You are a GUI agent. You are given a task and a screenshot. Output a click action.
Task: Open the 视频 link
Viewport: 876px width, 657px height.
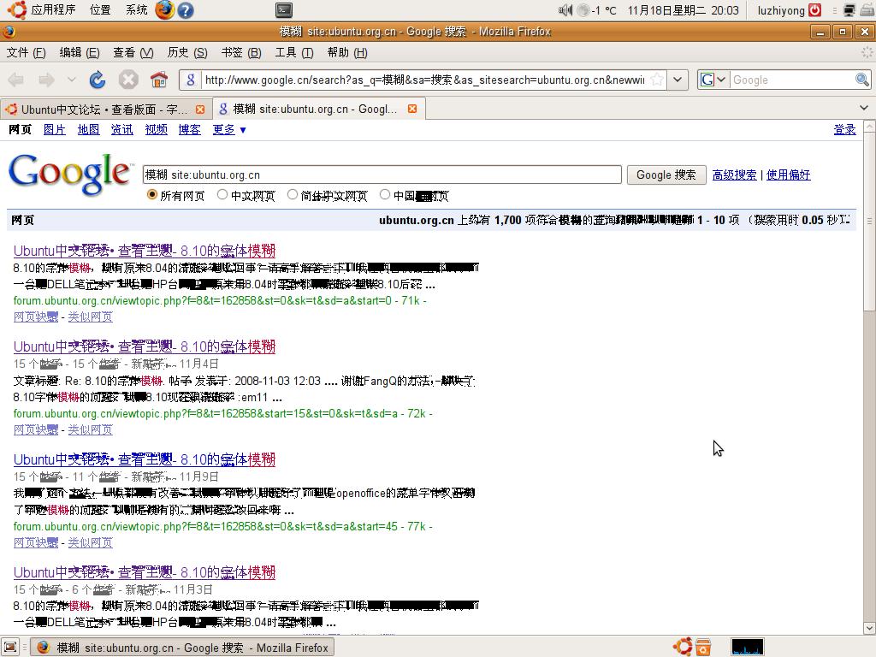pyautogui.click(x=156, y=130)
